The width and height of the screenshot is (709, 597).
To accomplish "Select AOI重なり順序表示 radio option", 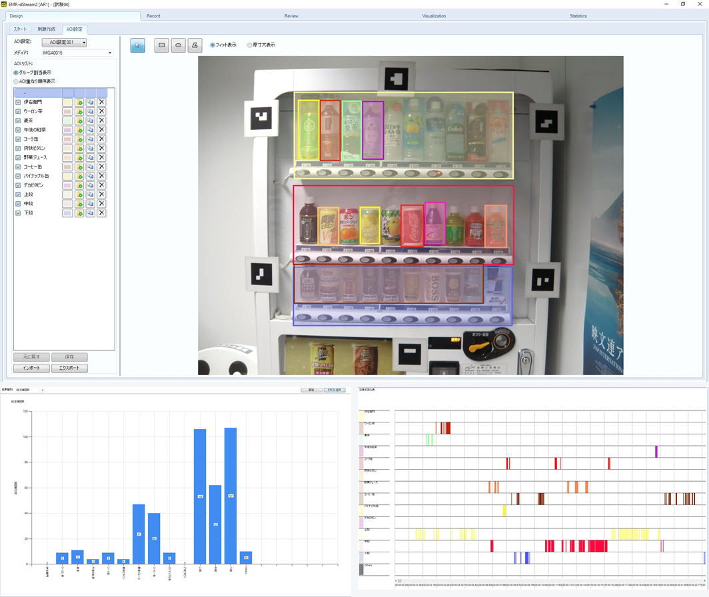I will click(x=16, y=81).
